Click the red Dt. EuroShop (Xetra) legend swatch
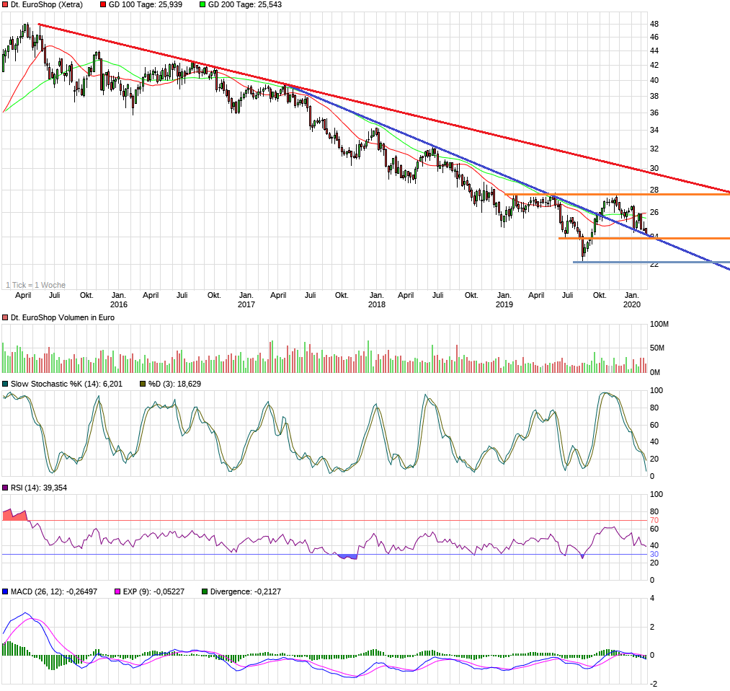Screen dimensions: 730x691 5,4
